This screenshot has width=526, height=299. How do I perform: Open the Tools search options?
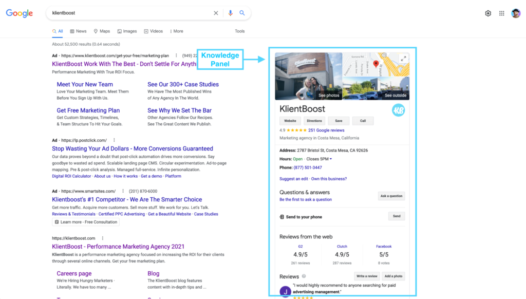pyautogui.click(x=240, y=31)
